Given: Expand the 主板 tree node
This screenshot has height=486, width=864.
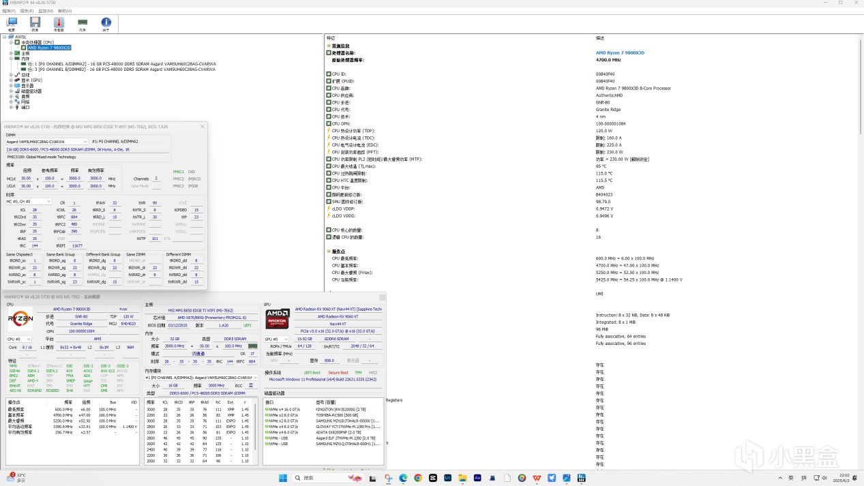Looking at the screenshot, I should (x=11, y=53).
